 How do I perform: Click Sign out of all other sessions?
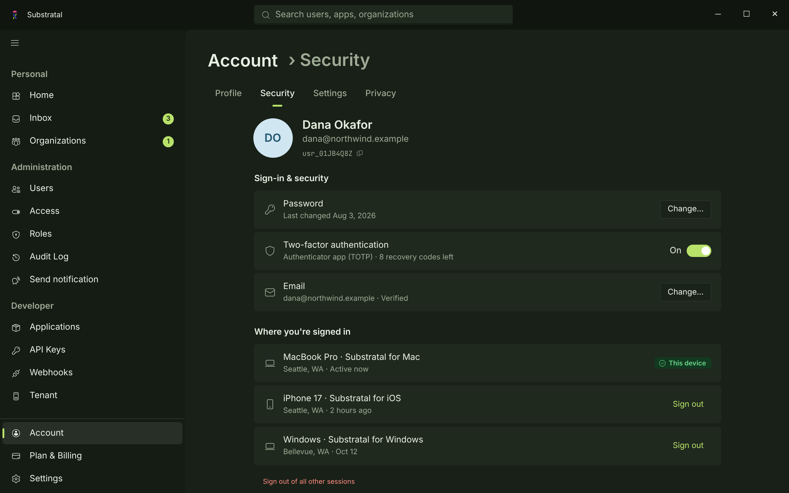(x=309, y=482)
